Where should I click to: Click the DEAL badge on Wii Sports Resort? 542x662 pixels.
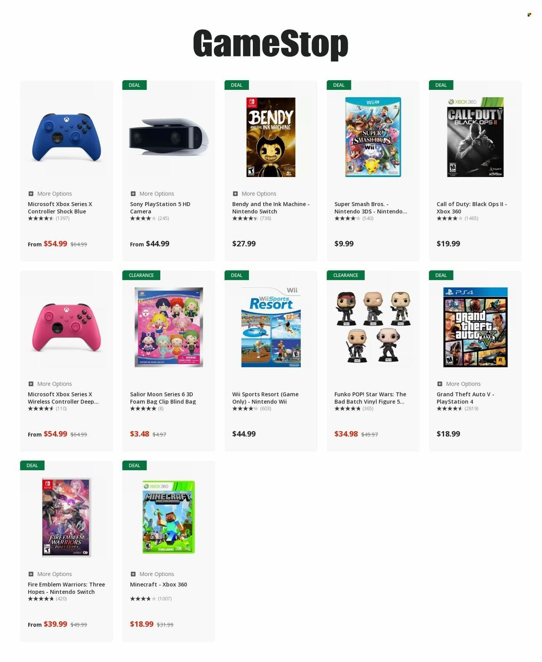pos(236,275)
